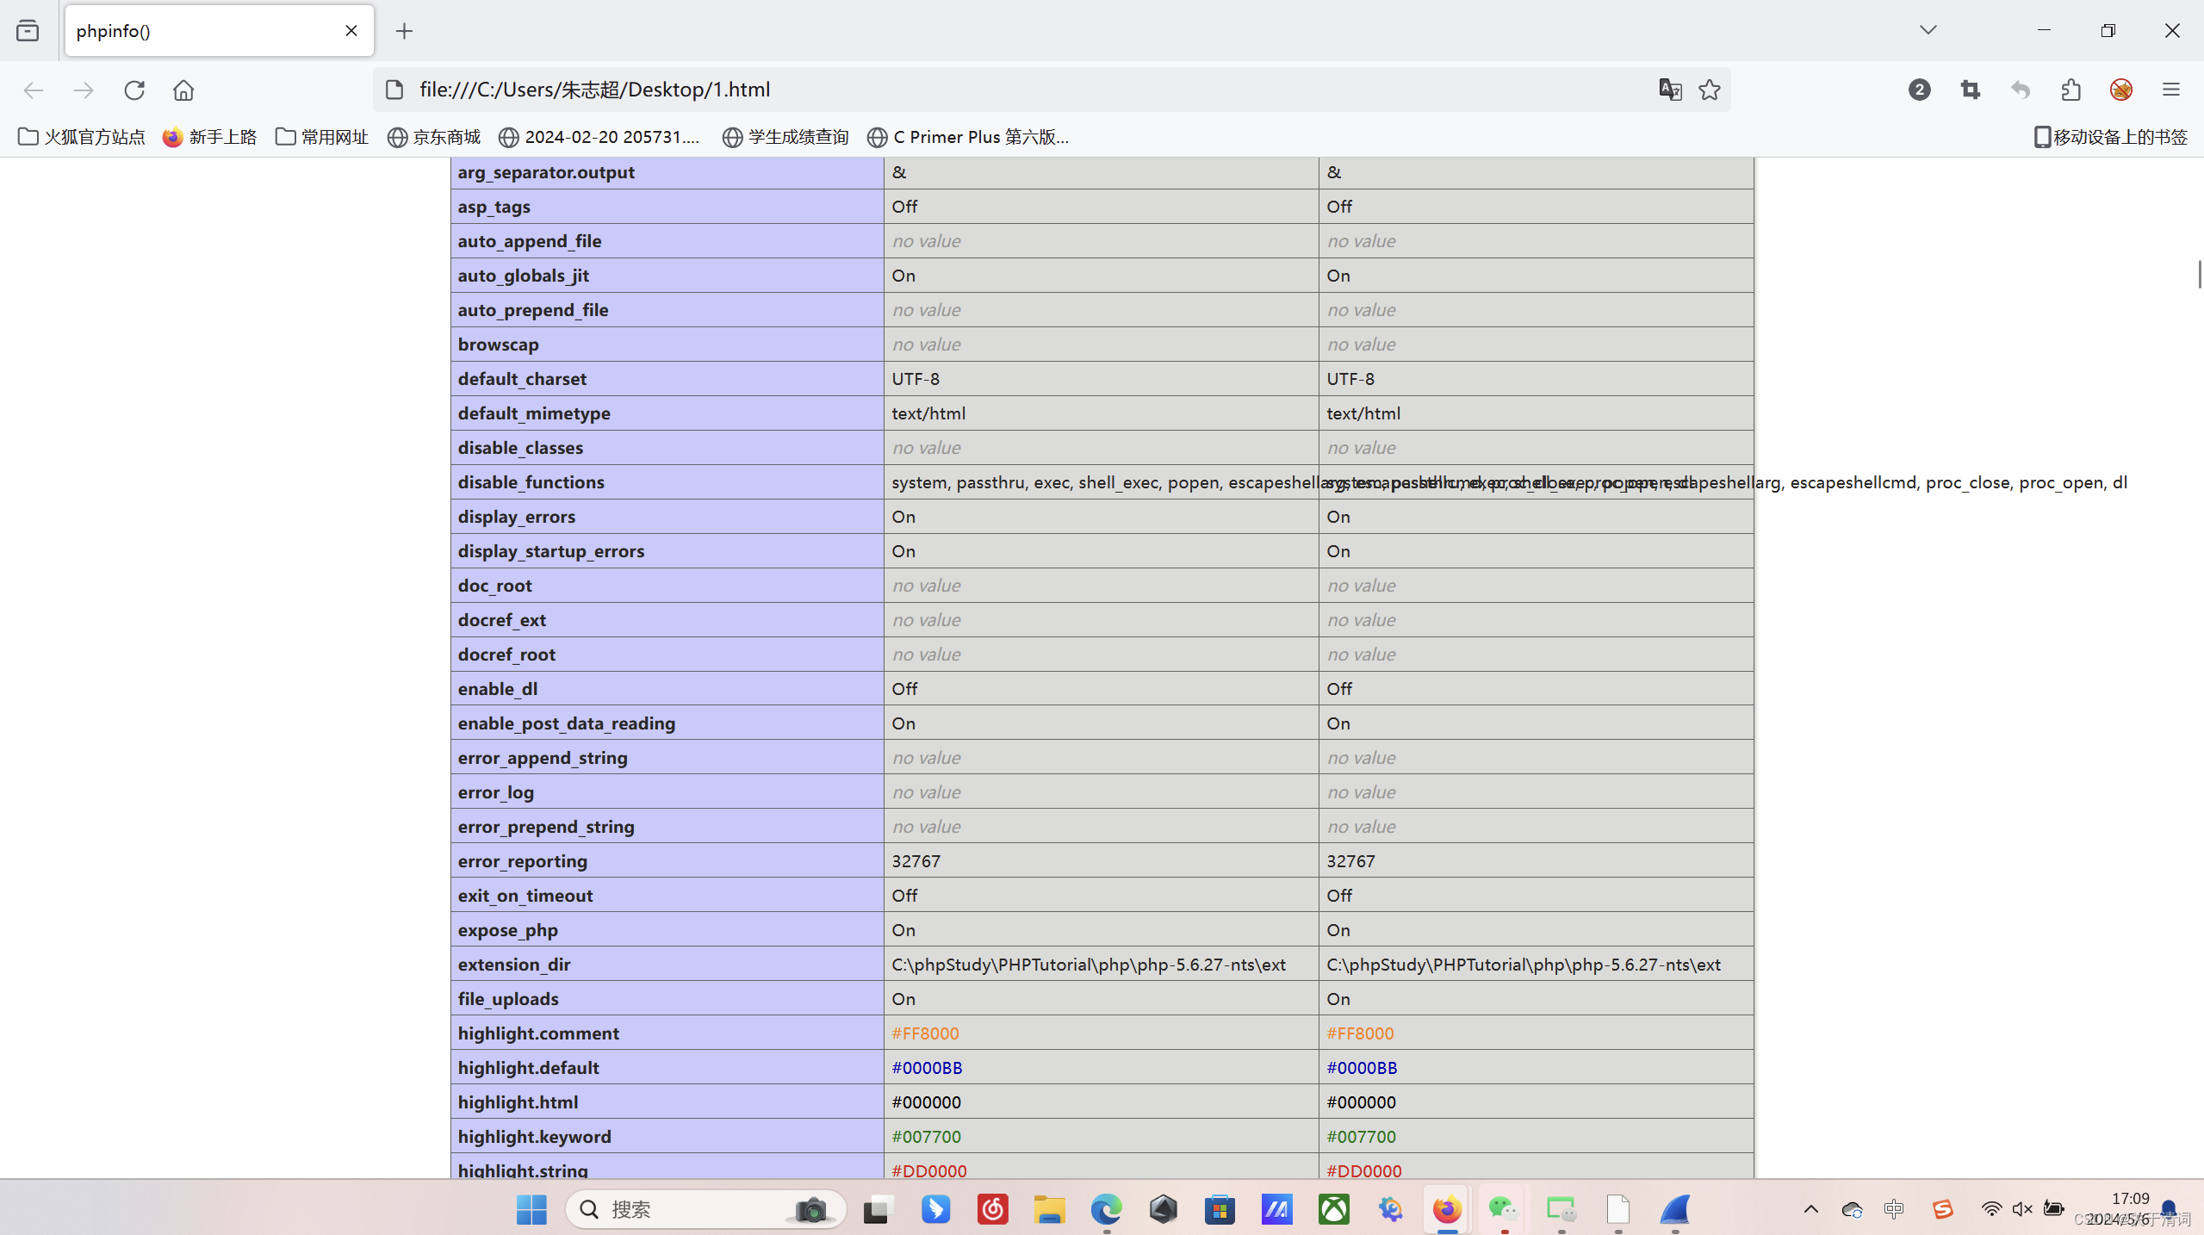
Task: Go to the Firefox home page
Action: [183, 90]
